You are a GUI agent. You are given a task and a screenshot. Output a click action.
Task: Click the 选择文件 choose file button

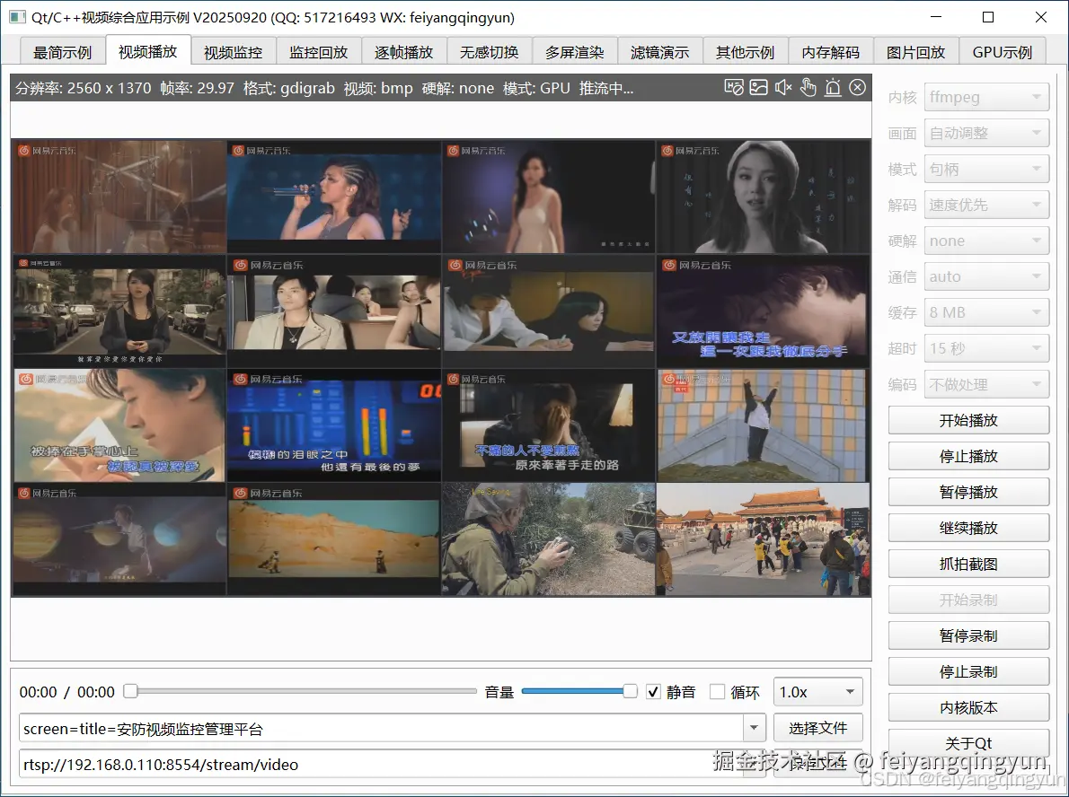coord(818,728)
